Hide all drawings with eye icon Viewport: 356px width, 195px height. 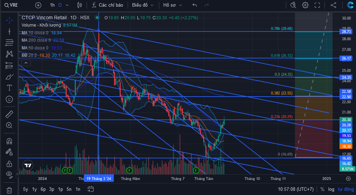(x=9, y=174)
